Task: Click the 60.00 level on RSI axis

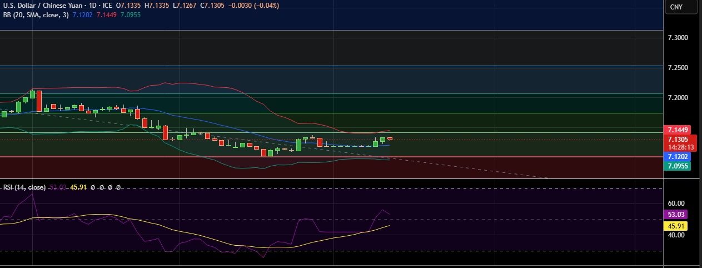Action: pyautogui.click(x=676, y=204)
